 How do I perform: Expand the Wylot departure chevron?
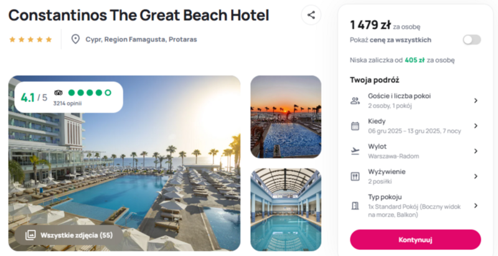tap(476, 151)
